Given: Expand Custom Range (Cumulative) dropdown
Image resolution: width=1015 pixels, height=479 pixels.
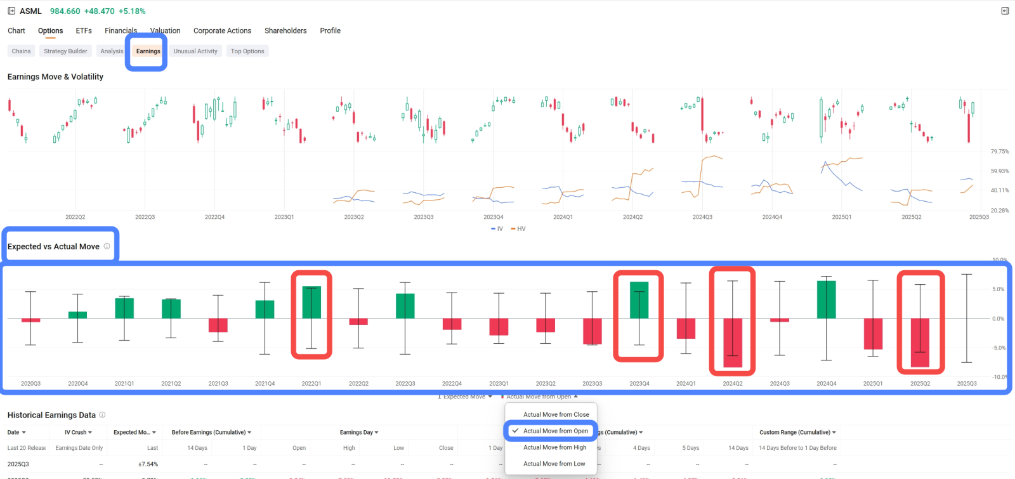Looking at the screenshot, I should [797, 432].
